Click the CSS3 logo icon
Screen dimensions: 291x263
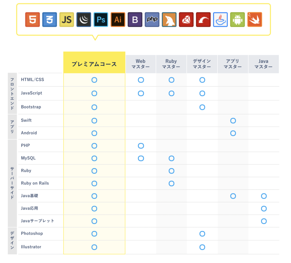49,20
